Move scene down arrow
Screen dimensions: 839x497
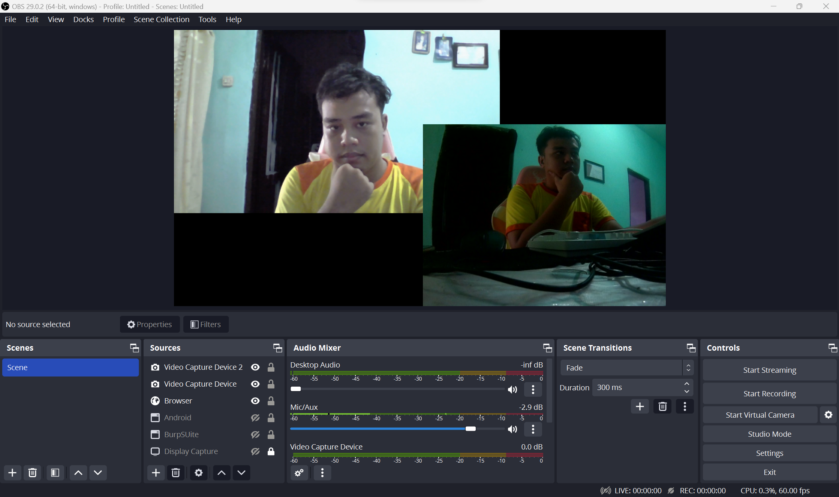pos(98,473)
